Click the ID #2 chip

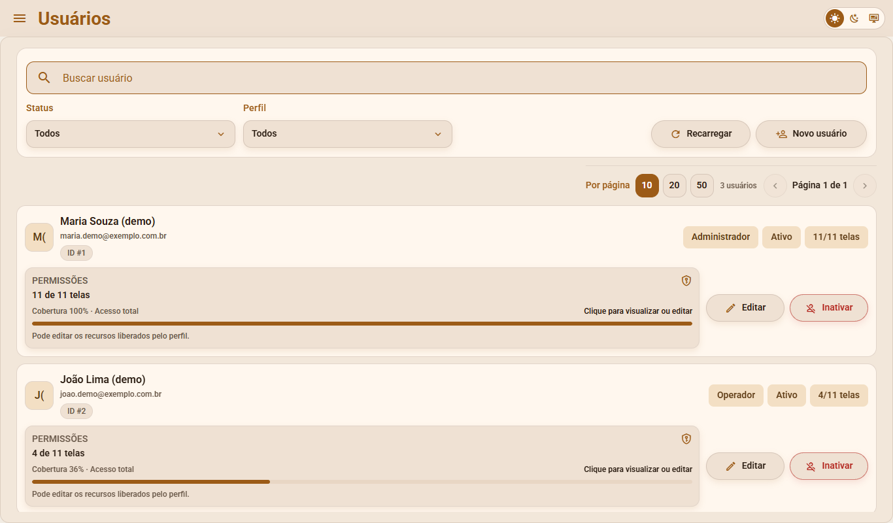click(76, 411)
